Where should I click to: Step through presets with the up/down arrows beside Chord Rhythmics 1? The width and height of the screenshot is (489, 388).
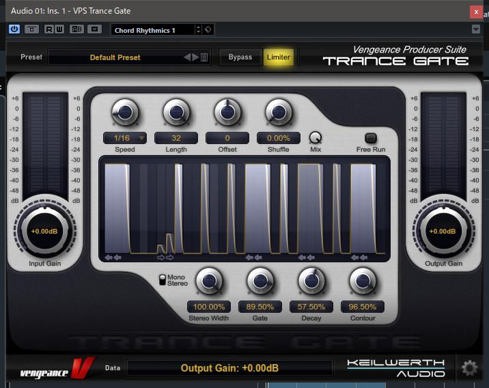pos(198,30)
